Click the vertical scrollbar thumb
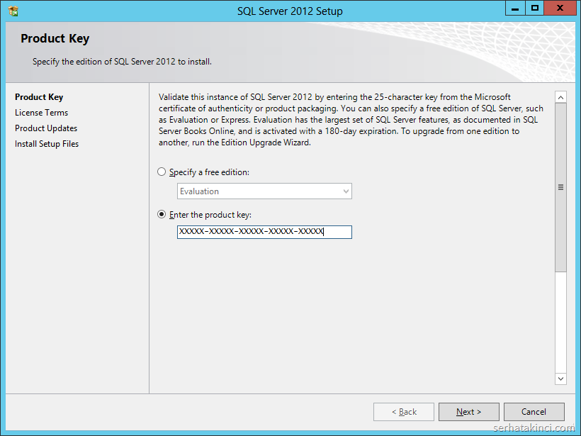Viewport: 581px width, 436px height. tap(560, 188)
